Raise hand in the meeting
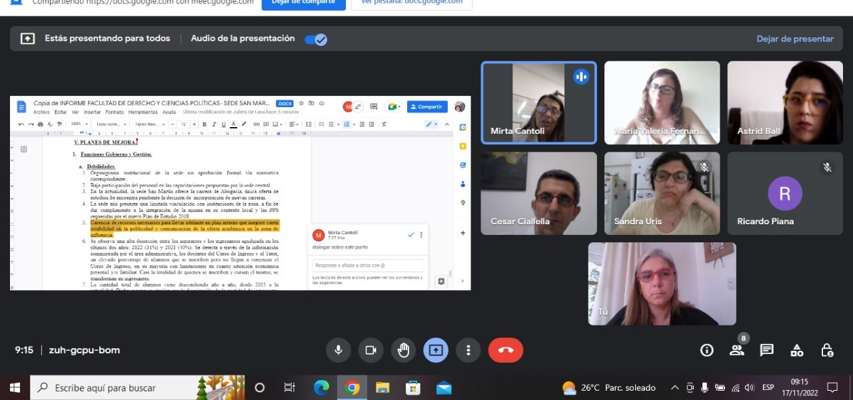The height and width of the screenshot is (400, 853). click(403, 350)
